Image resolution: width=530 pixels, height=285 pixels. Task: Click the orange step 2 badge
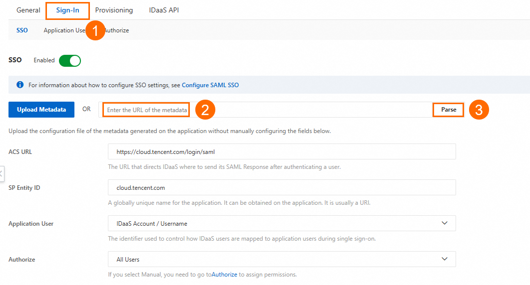pyautogui.click(x=205, y=110)
